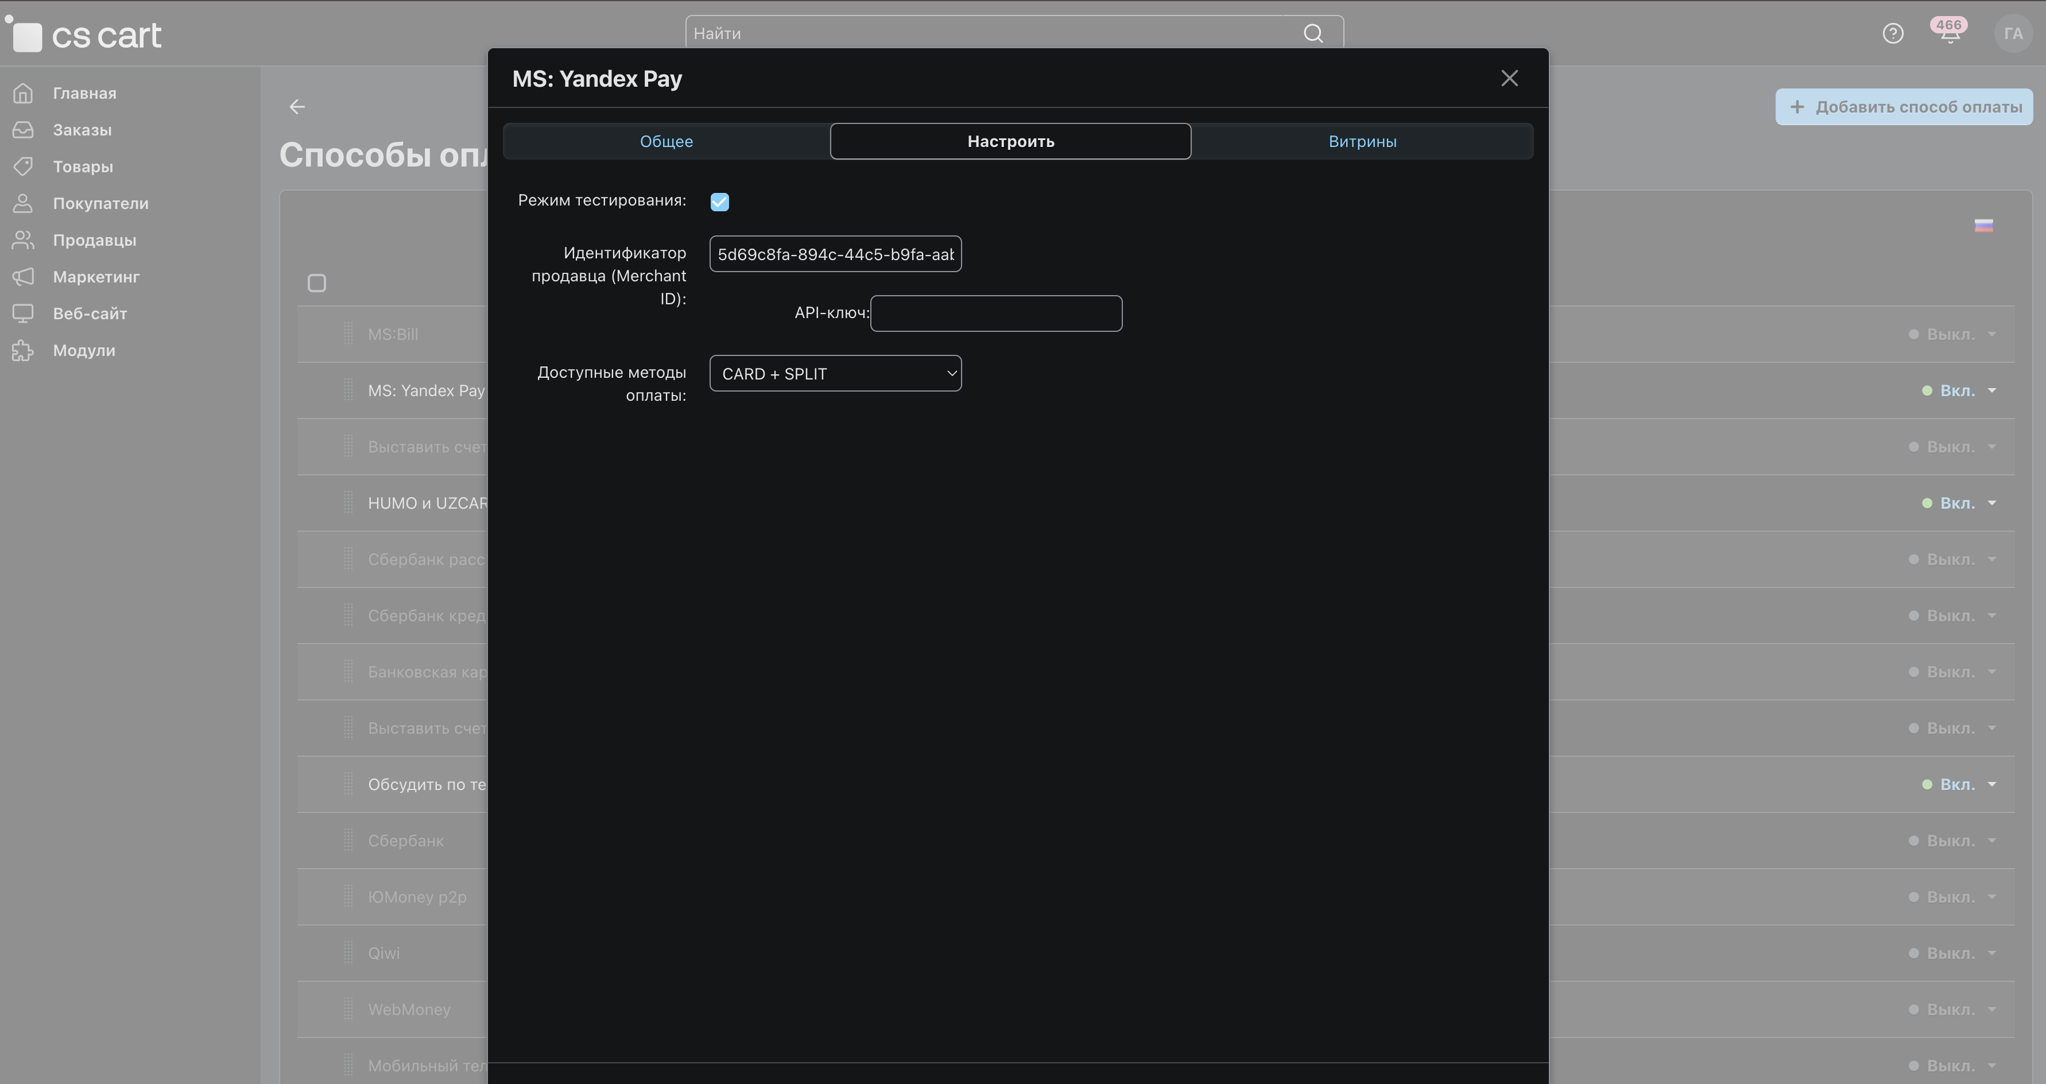Close the MS: Yandex Pay dialog

pos(1509,78)
